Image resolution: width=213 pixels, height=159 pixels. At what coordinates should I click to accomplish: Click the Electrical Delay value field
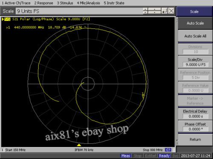point(196,116)
